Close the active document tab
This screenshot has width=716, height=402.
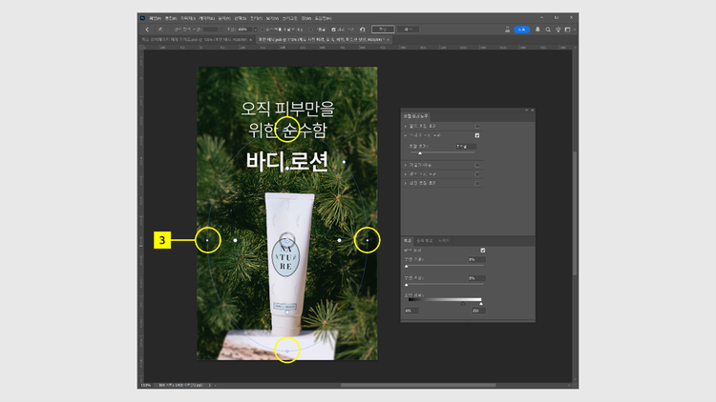point(389,40)
